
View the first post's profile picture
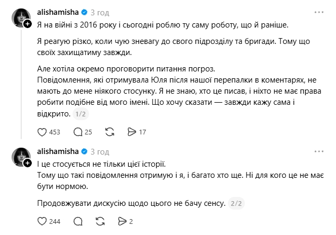tap(21, 18)
